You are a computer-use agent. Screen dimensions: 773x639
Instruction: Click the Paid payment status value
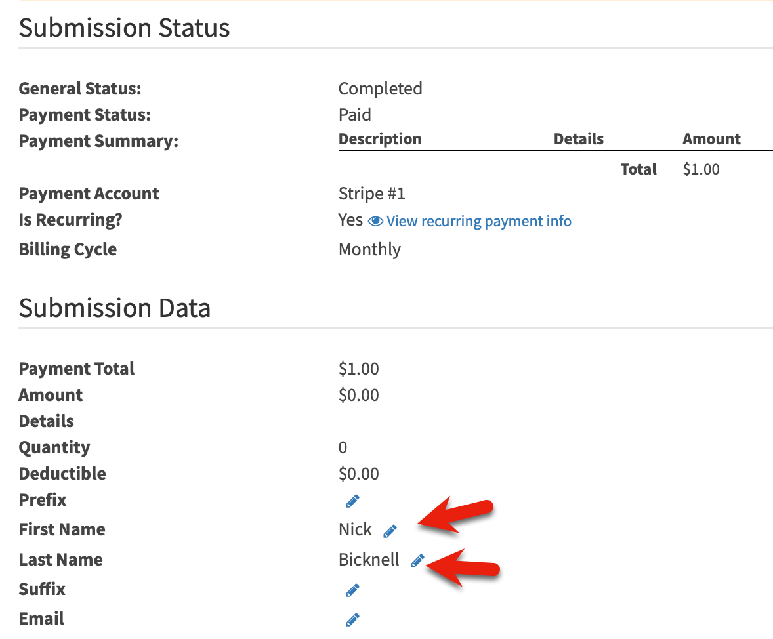355,115
